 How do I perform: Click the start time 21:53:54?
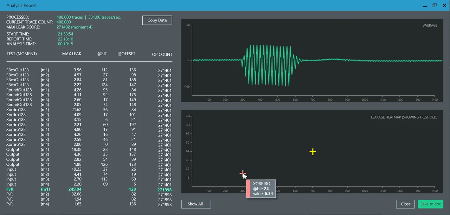tap(65, 34)
